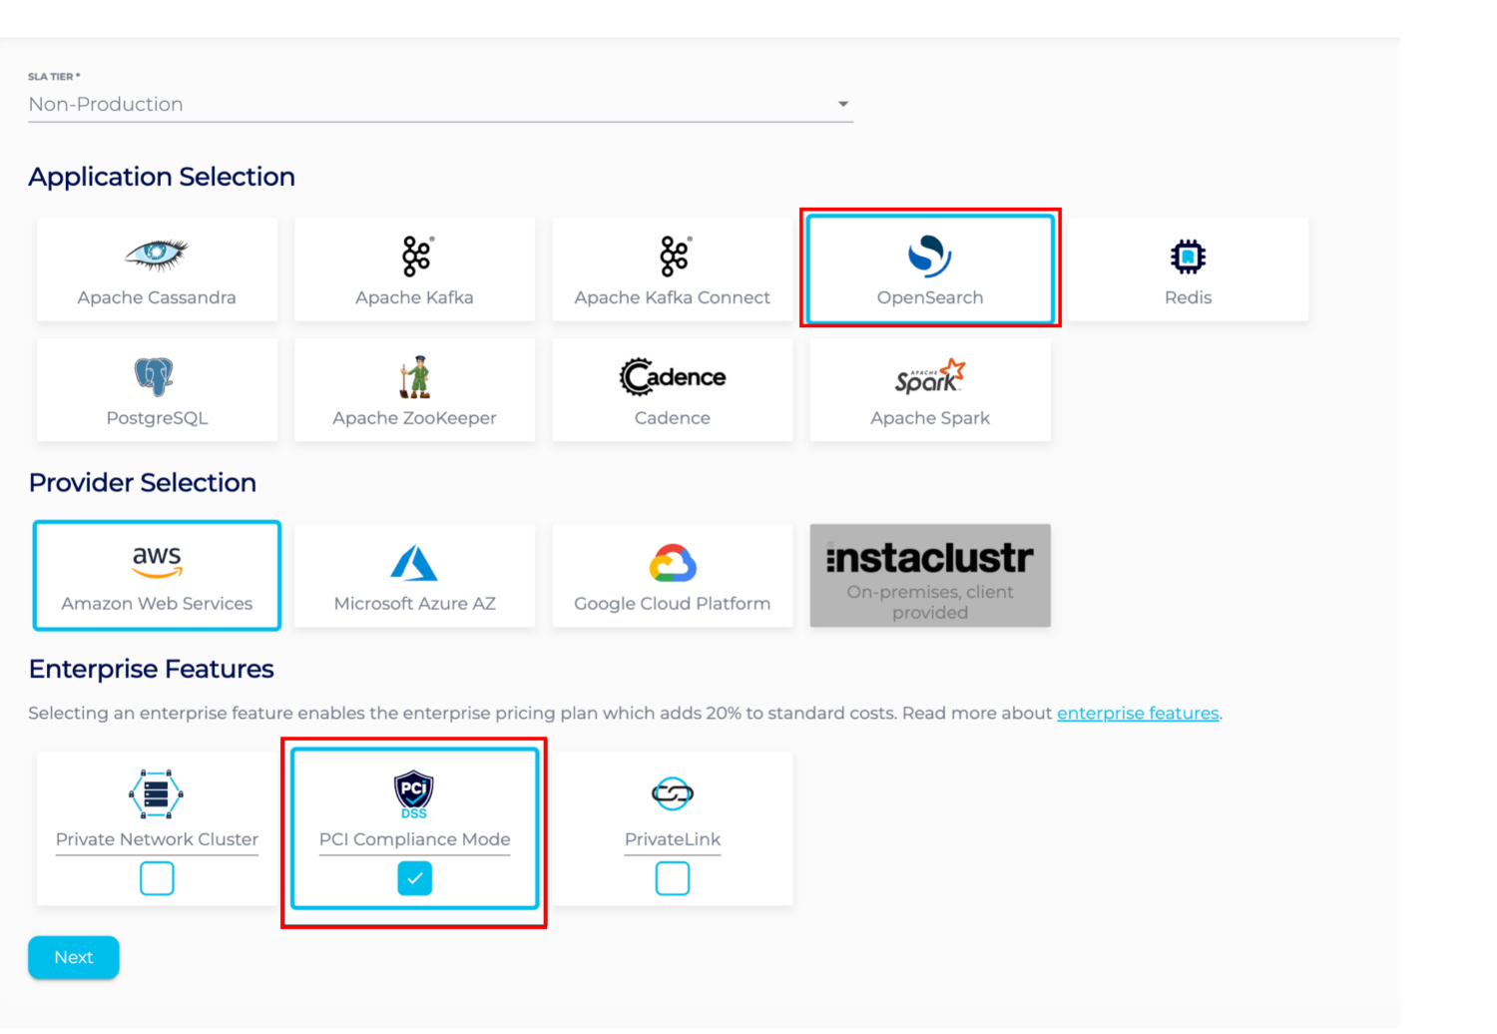
Task: Select Google Cloud Platform as provider
Action: click(x=672, y=575)
